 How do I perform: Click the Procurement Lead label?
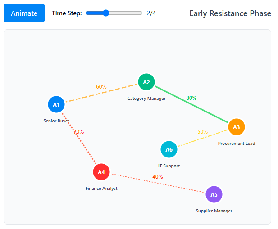click(x=237, y=143)
